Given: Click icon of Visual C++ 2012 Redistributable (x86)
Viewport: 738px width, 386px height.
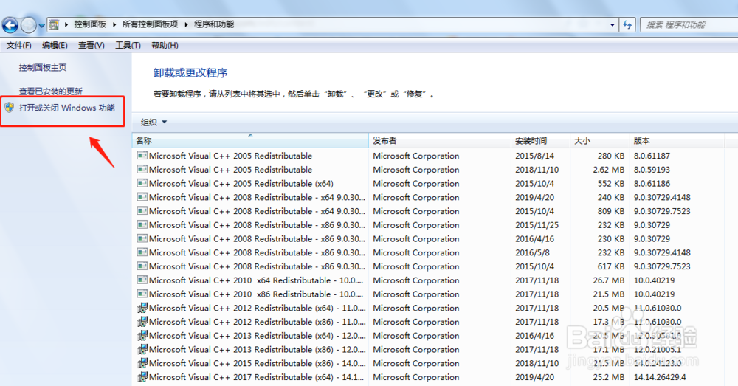Looking at the screenshot, I should [142, 322].
